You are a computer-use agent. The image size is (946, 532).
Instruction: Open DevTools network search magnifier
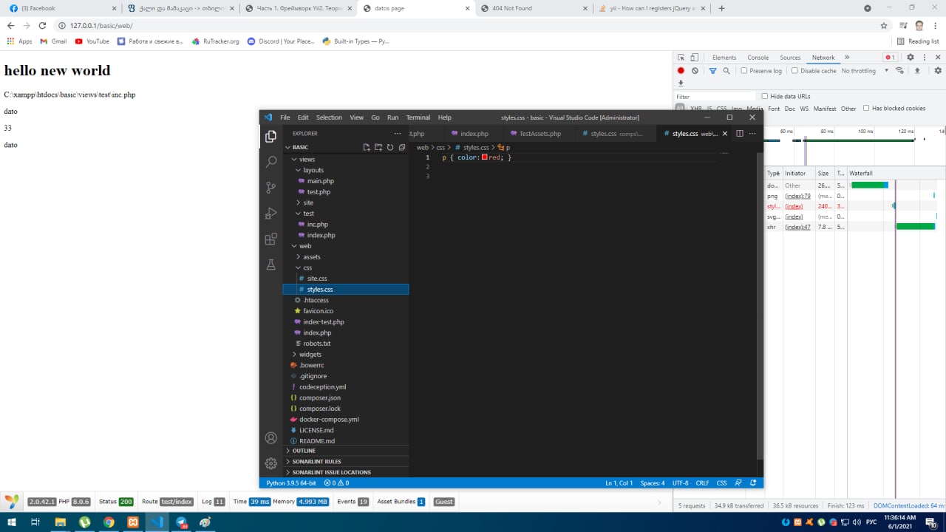(726, 71)
